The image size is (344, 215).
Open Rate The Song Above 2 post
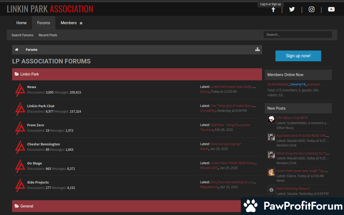[x=293, y=189]
